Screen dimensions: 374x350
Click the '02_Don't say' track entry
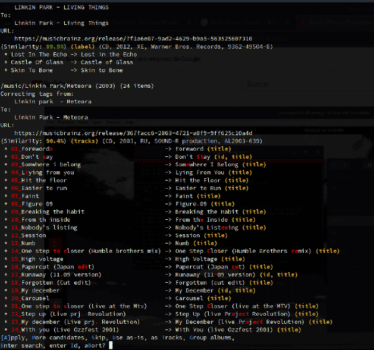point(32,156)
